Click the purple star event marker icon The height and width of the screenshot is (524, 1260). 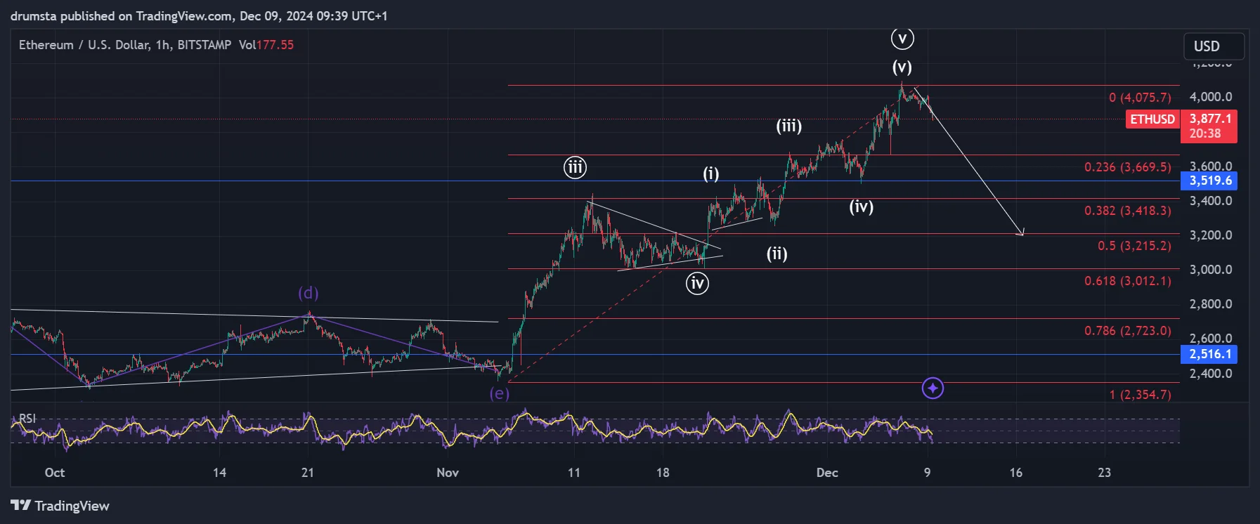933,388
